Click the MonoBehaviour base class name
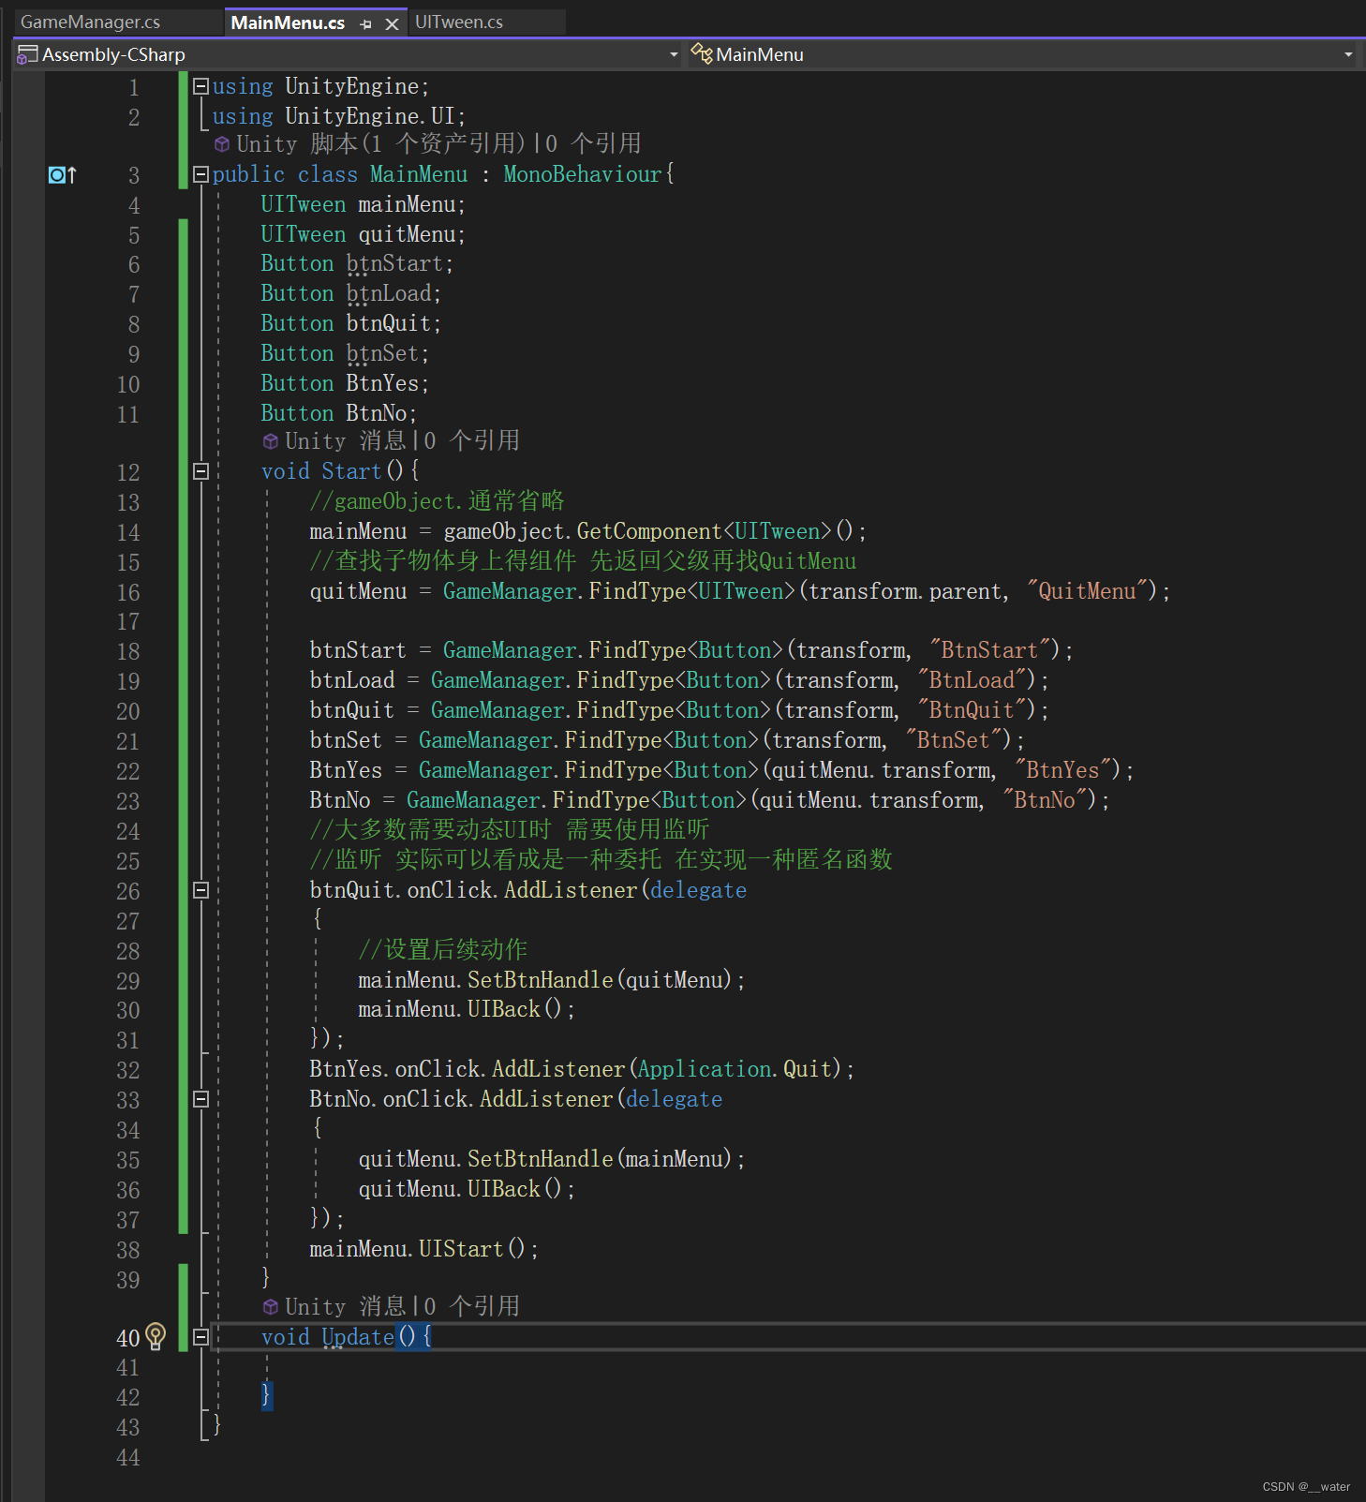1366x1502 pixels. point(583,174)
